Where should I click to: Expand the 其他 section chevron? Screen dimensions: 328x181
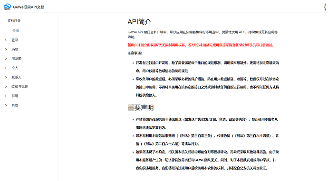tap(6, 105)
